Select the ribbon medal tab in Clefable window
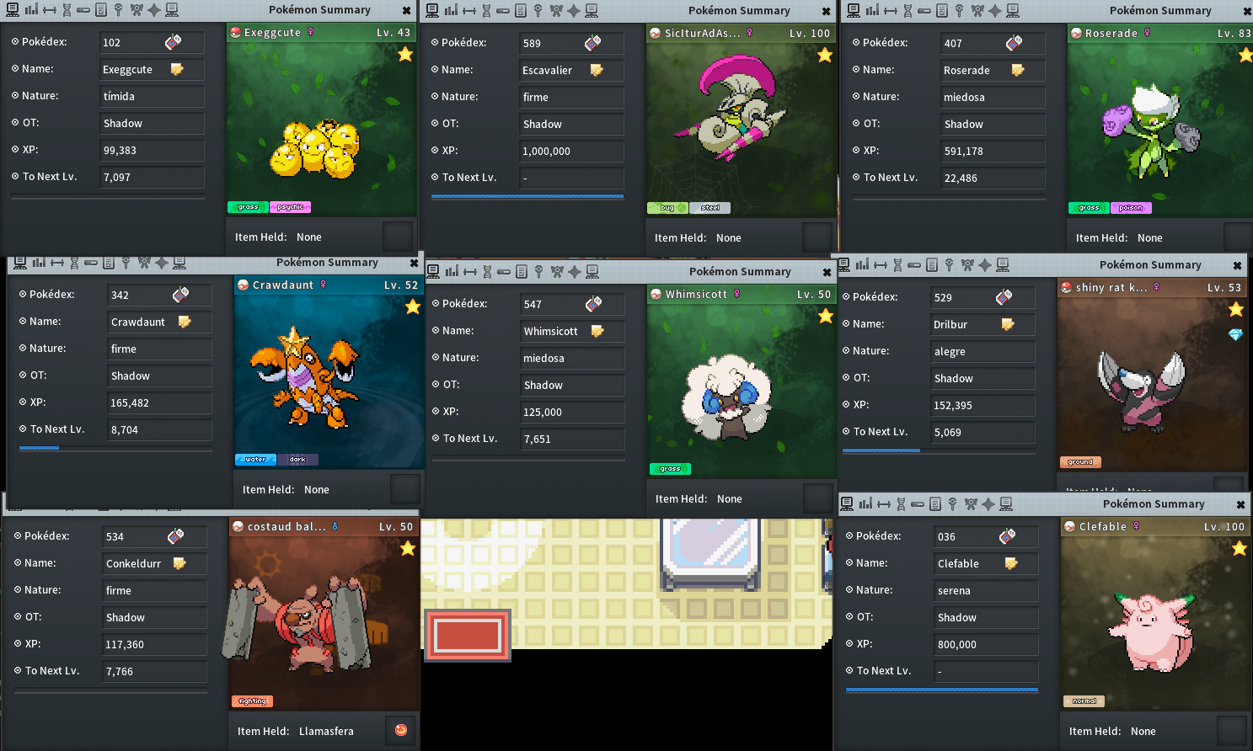1253x751 pixels. (971, 504)
